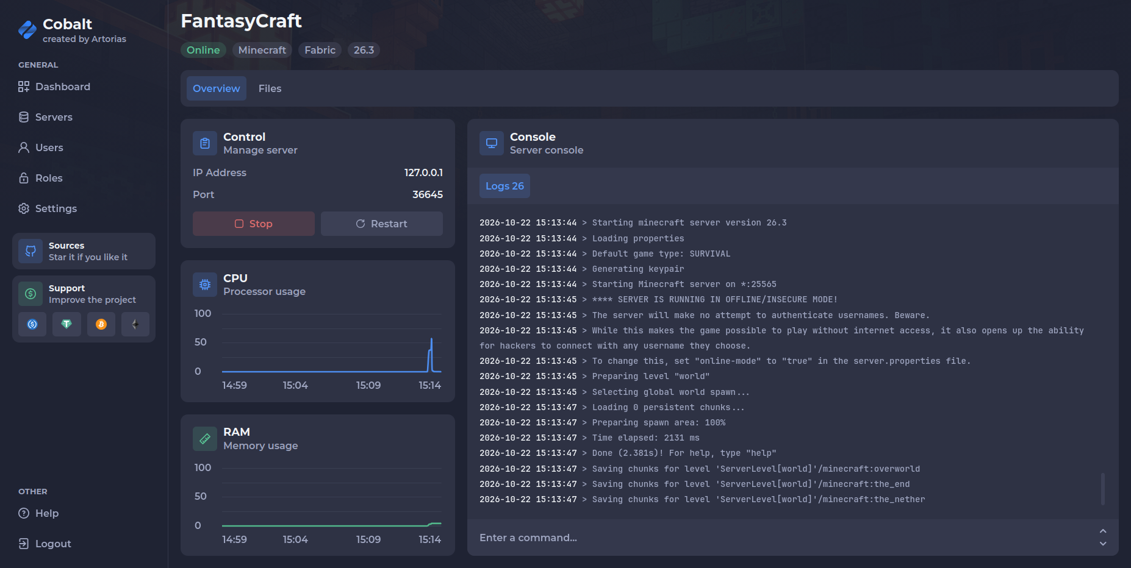The height and width of the screenshot is (568, 1131).
Task: Click the CPU chip icon
Action: tap(205, 285)
